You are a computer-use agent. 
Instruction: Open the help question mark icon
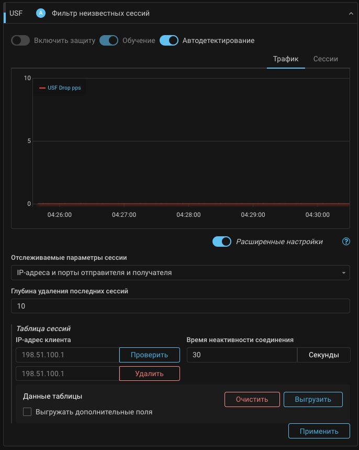pyautogui.click(x=345, y=242)
